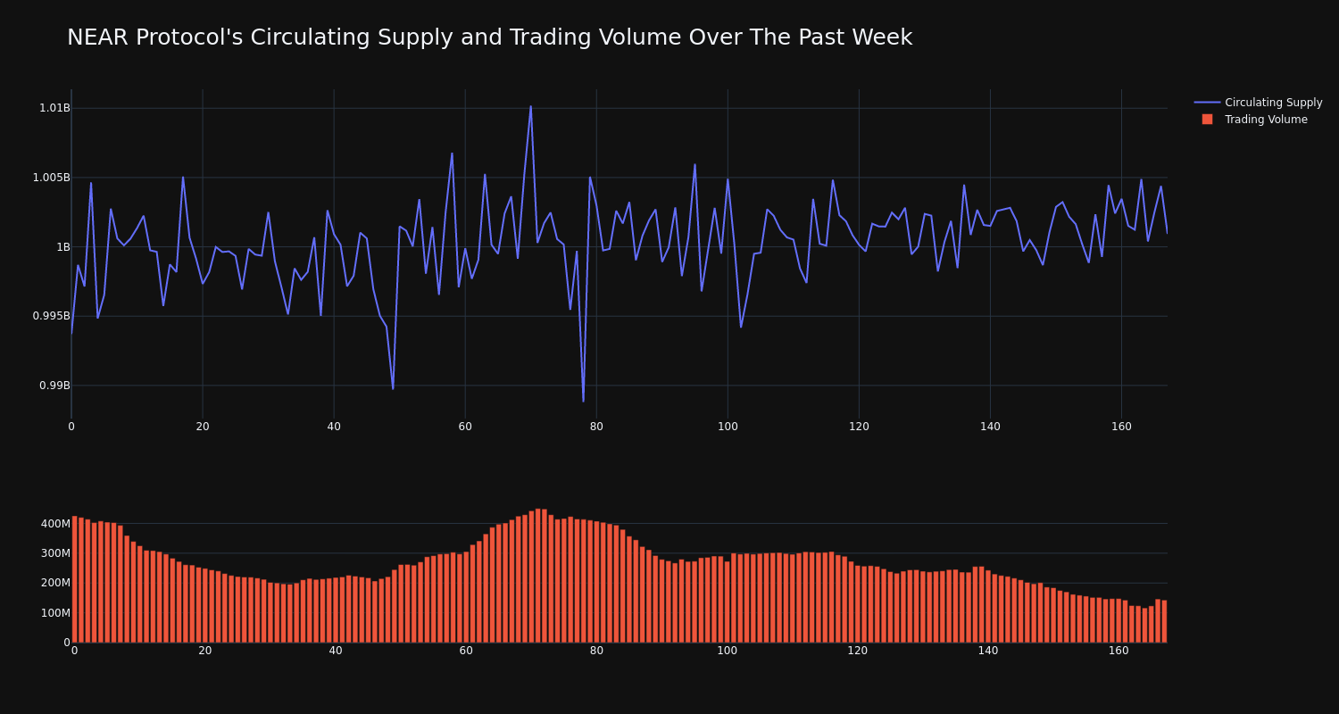Screen dimensions: 1339x714
Task: Click the 160 tick on volume chart x-axis
Action: point(1119,651)
